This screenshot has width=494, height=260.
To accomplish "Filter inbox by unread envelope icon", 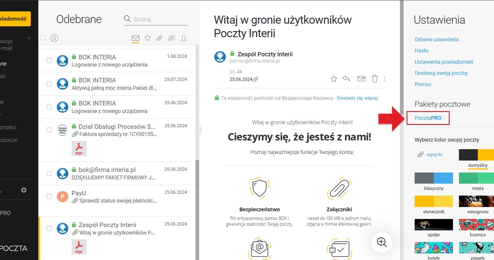I will (x=135, y=38).
